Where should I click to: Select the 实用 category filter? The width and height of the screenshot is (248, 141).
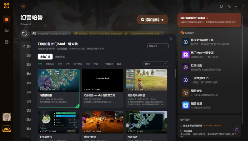pyautogui.click(x=60, y=64)
